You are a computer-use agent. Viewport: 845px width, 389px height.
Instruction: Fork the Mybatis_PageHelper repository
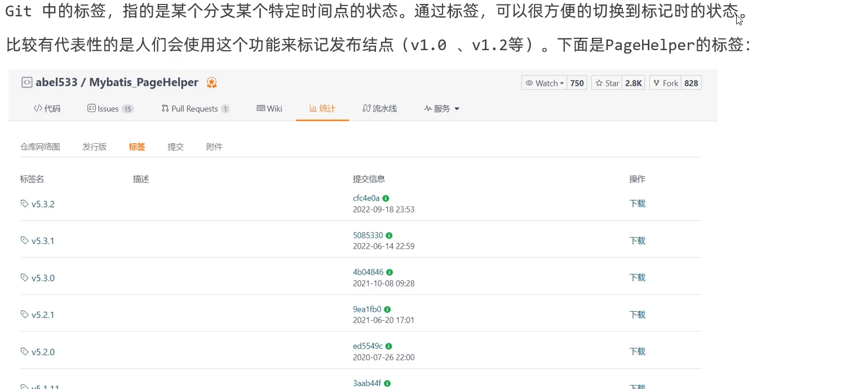coord(665,83)
